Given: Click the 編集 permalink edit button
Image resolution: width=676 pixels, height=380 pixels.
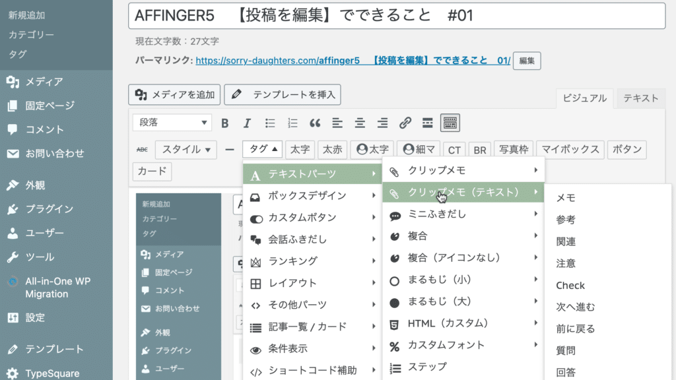Looking at the screenshot, I should (x=526, y=61).
